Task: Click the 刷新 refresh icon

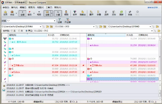Action: (x=121, y=13)
